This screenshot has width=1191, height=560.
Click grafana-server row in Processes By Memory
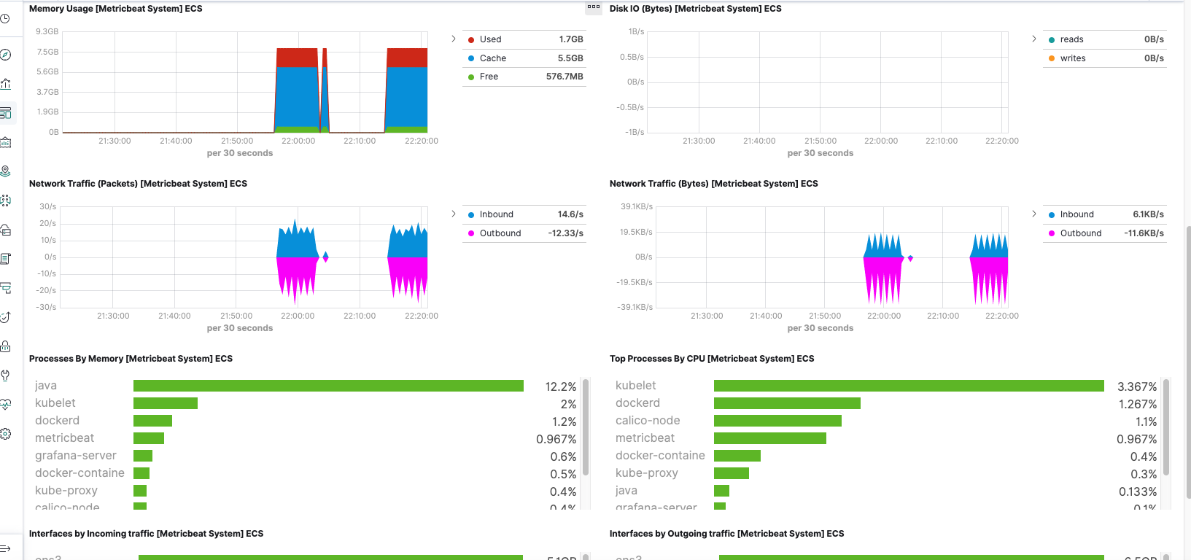[x=306, y=456]
